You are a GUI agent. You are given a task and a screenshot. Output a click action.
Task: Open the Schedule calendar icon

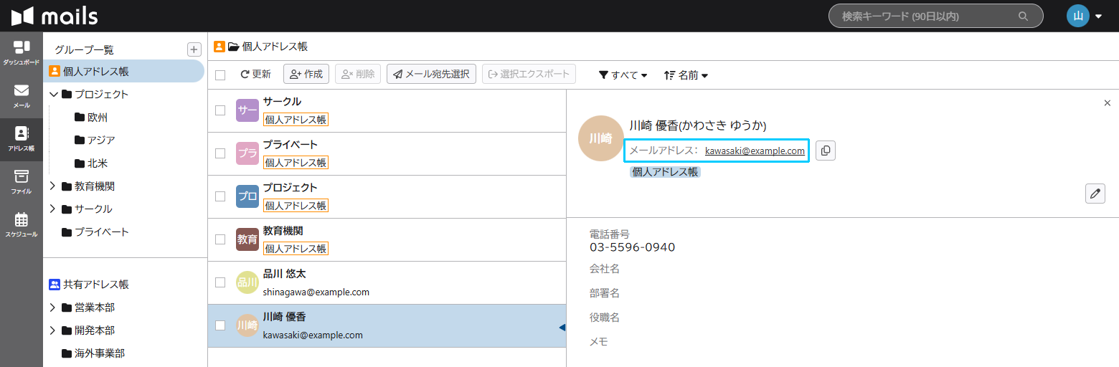pos(22,224)
